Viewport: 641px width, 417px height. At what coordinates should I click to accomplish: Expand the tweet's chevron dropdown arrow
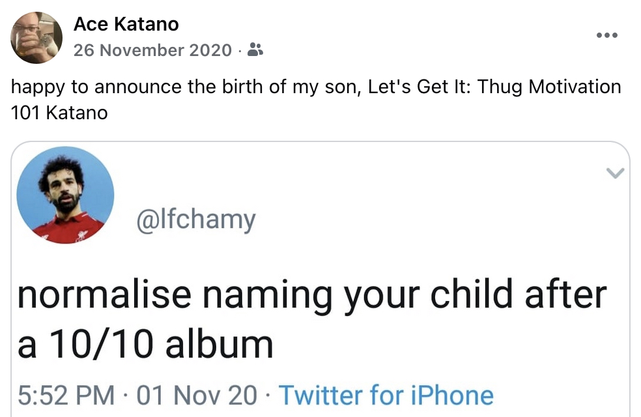[615, 173]
